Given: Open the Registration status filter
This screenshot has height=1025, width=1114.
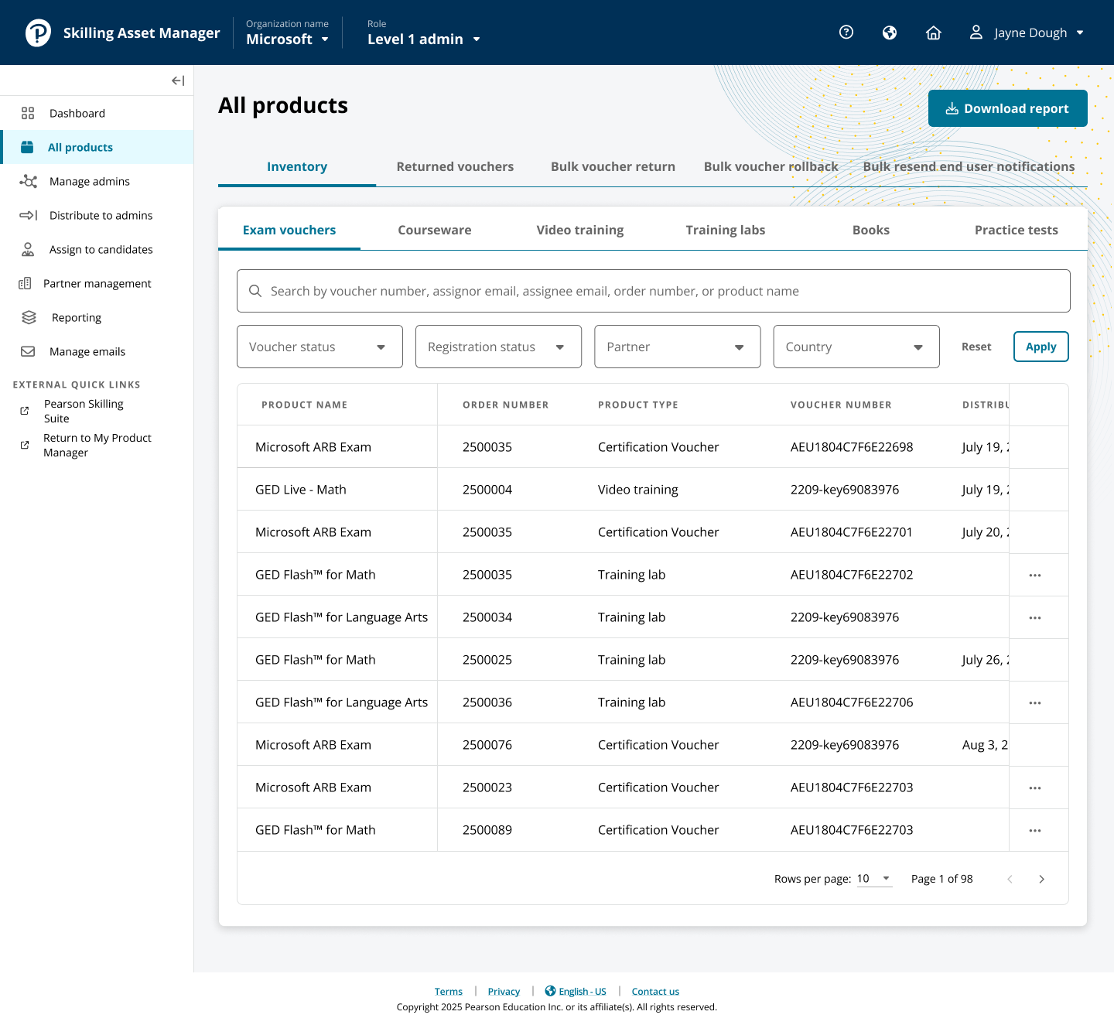Looking at the screenshot, I should pyautogui.click(x=498, y=347).
